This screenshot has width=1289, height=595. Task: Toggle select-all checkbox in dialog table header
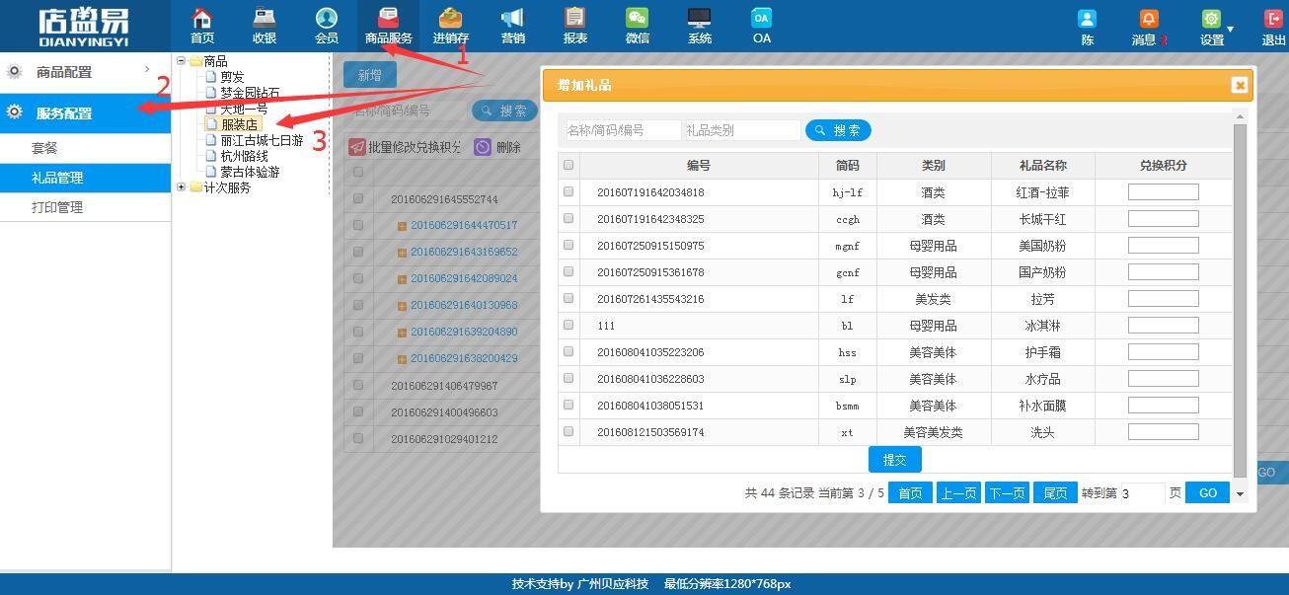pyautogui.click(x=569, y=165)
